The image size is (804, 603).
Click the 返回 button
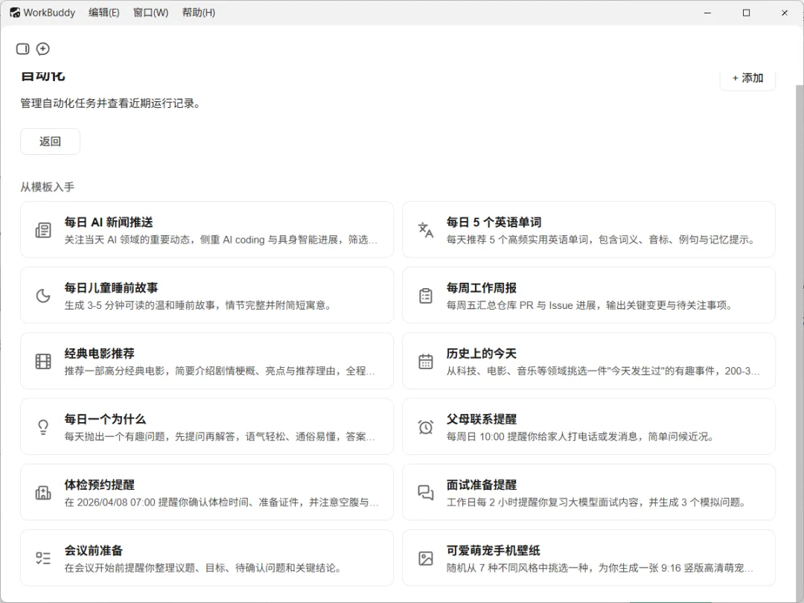51,141
